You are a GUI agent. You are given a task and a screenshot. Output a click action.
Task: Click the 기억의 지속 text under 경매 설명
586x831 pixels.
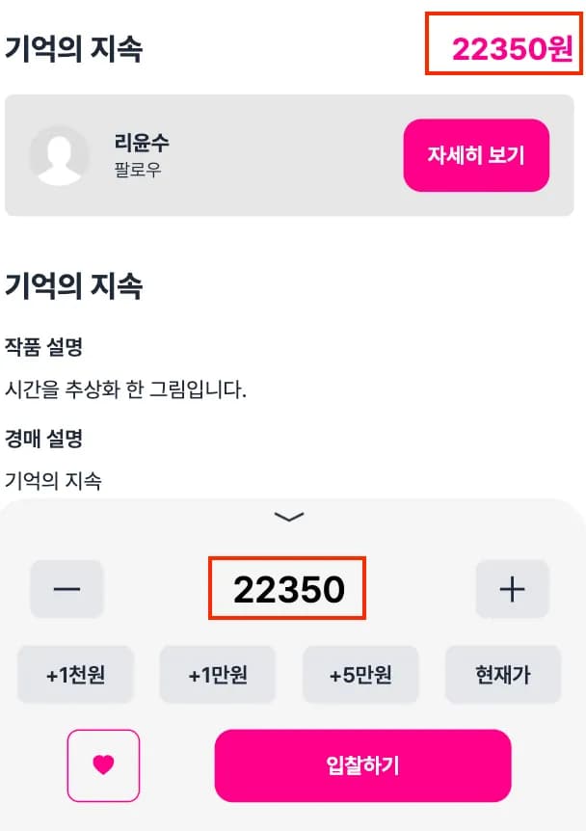click(53, 480)
